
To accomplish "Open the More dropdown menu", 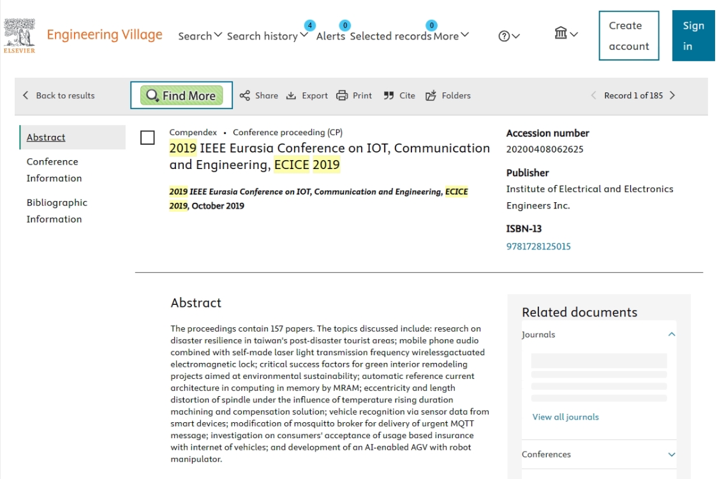I will point(451,36).
